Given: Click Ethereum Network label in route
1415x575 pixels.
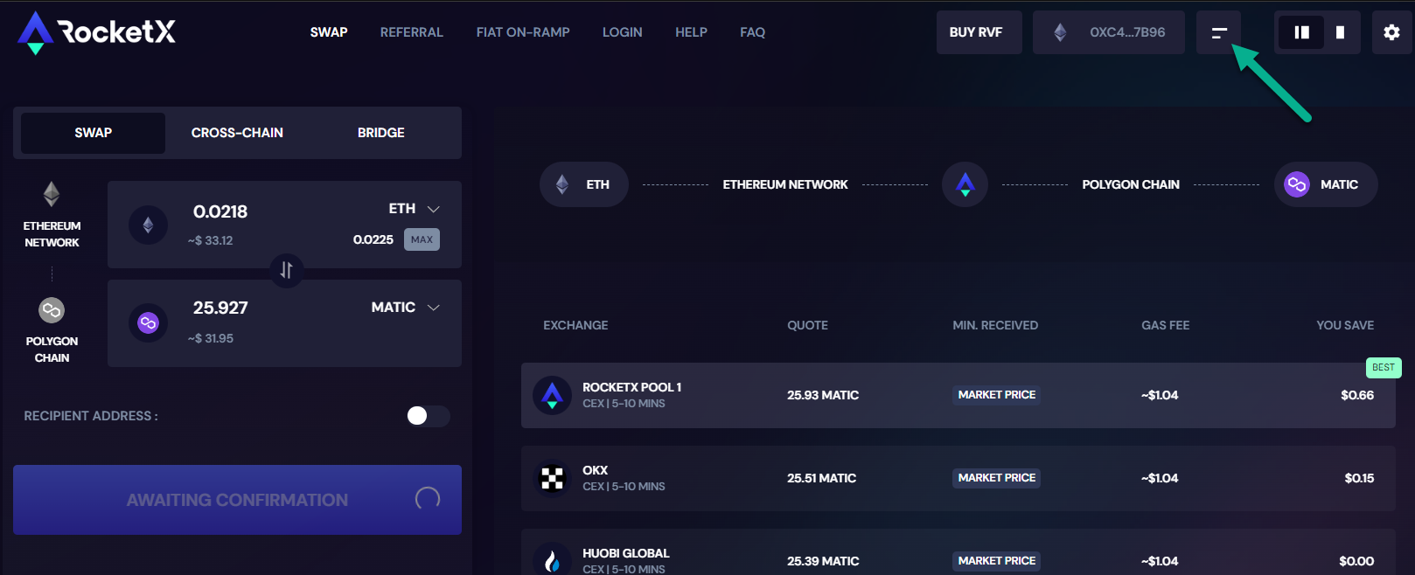Looking at the screenshot, I should 785,184.
